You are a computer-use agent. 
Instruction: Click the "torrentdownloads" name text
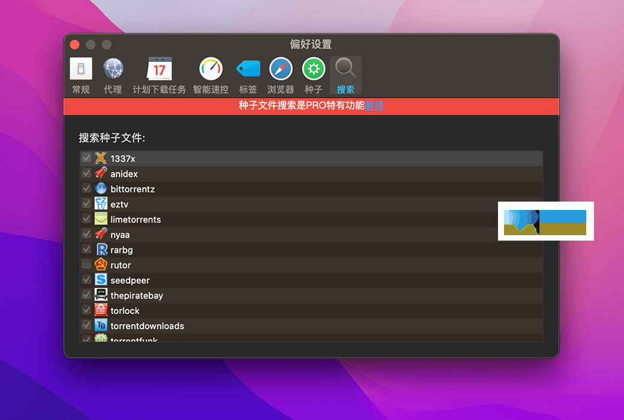tap(147, 326)
